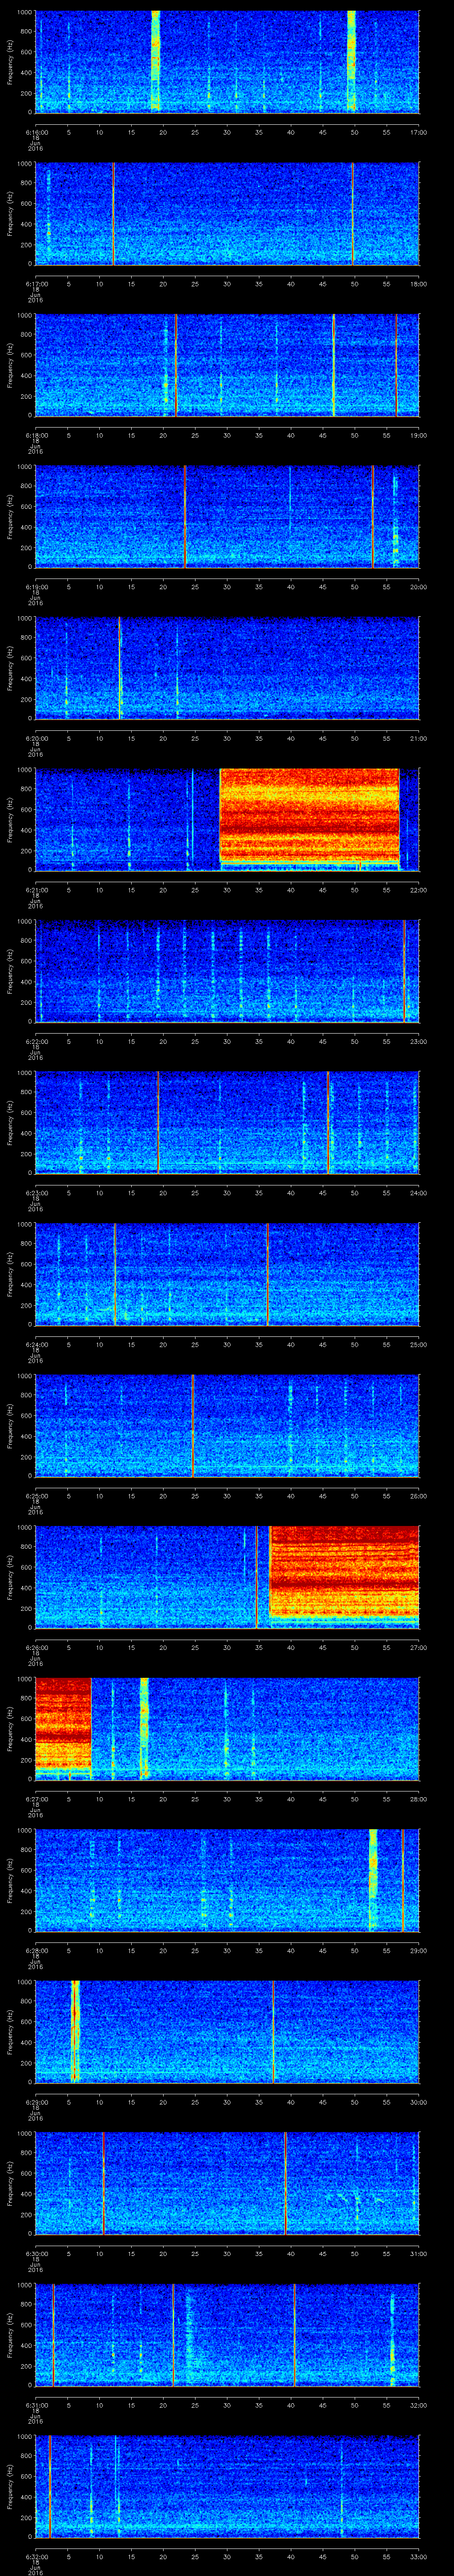Click the "6:27:00" start time label
454x2576 pixels.
pos(36,1798)
